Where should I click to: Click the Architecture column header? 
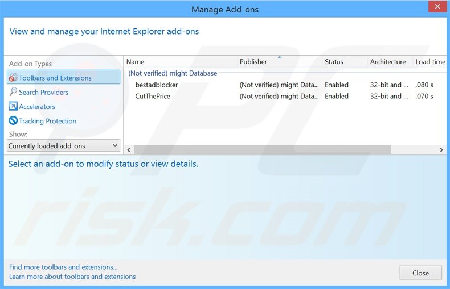pos(388,62)
